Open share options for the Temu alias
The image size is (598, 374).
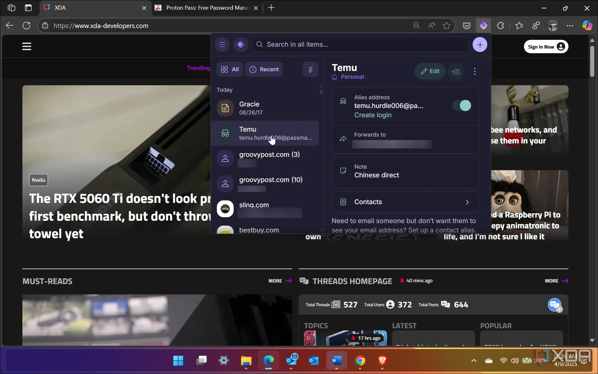pyautogui.click(x=456, y=71)
